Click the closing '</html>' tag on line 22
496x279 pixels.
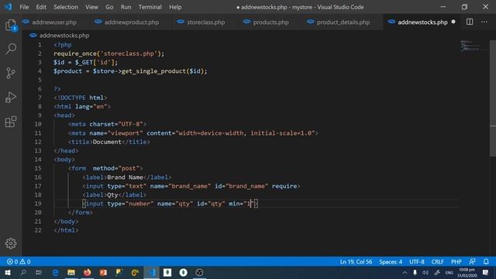[66, 230]
